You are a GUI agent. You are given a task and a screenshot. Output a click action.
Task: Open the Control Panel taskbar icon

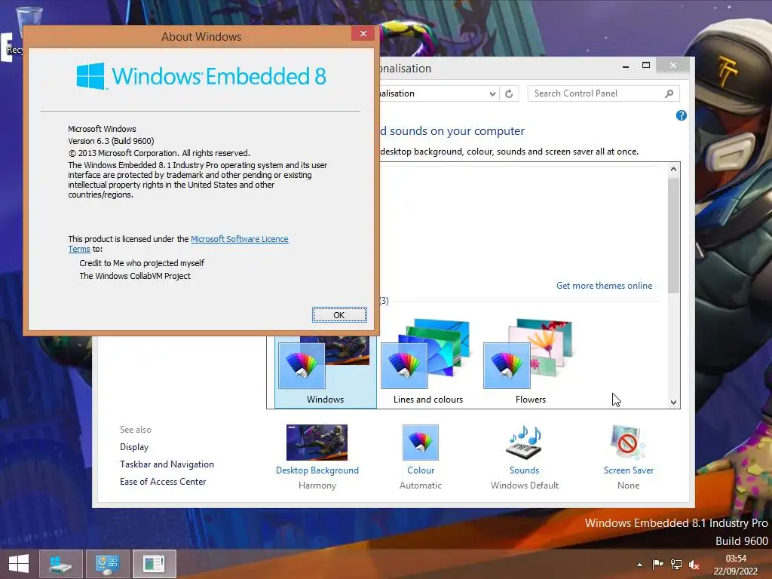click(x=108, y=564)
